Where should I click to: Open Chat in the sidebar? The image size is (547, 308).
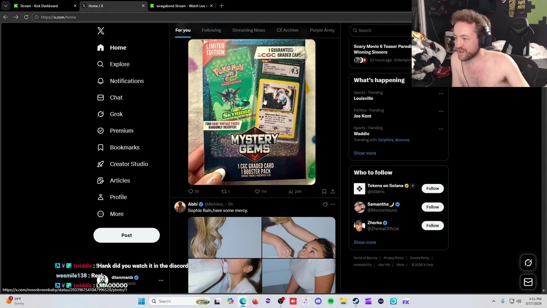coord(110,98)
